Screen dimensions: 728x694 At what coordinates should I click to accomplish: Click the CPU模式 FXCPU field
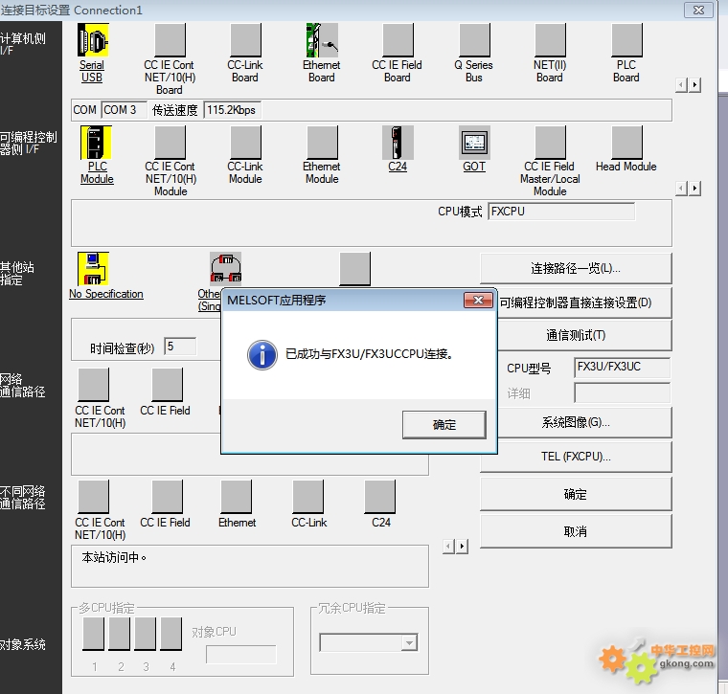click(x=561, y=212)
